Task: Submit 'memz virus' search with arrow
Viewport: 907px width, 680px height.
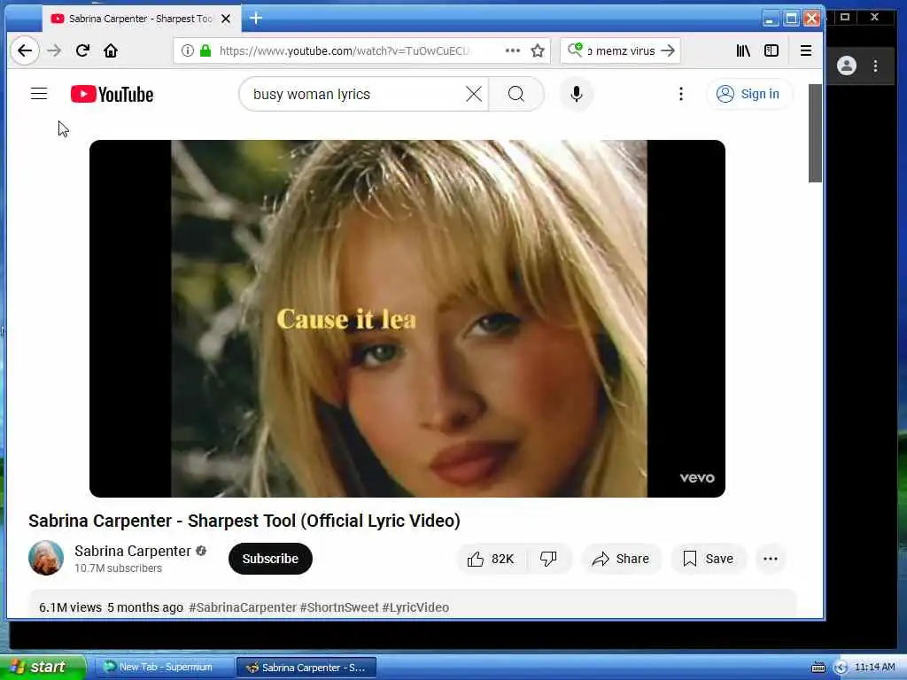Action: coord(668,50)
